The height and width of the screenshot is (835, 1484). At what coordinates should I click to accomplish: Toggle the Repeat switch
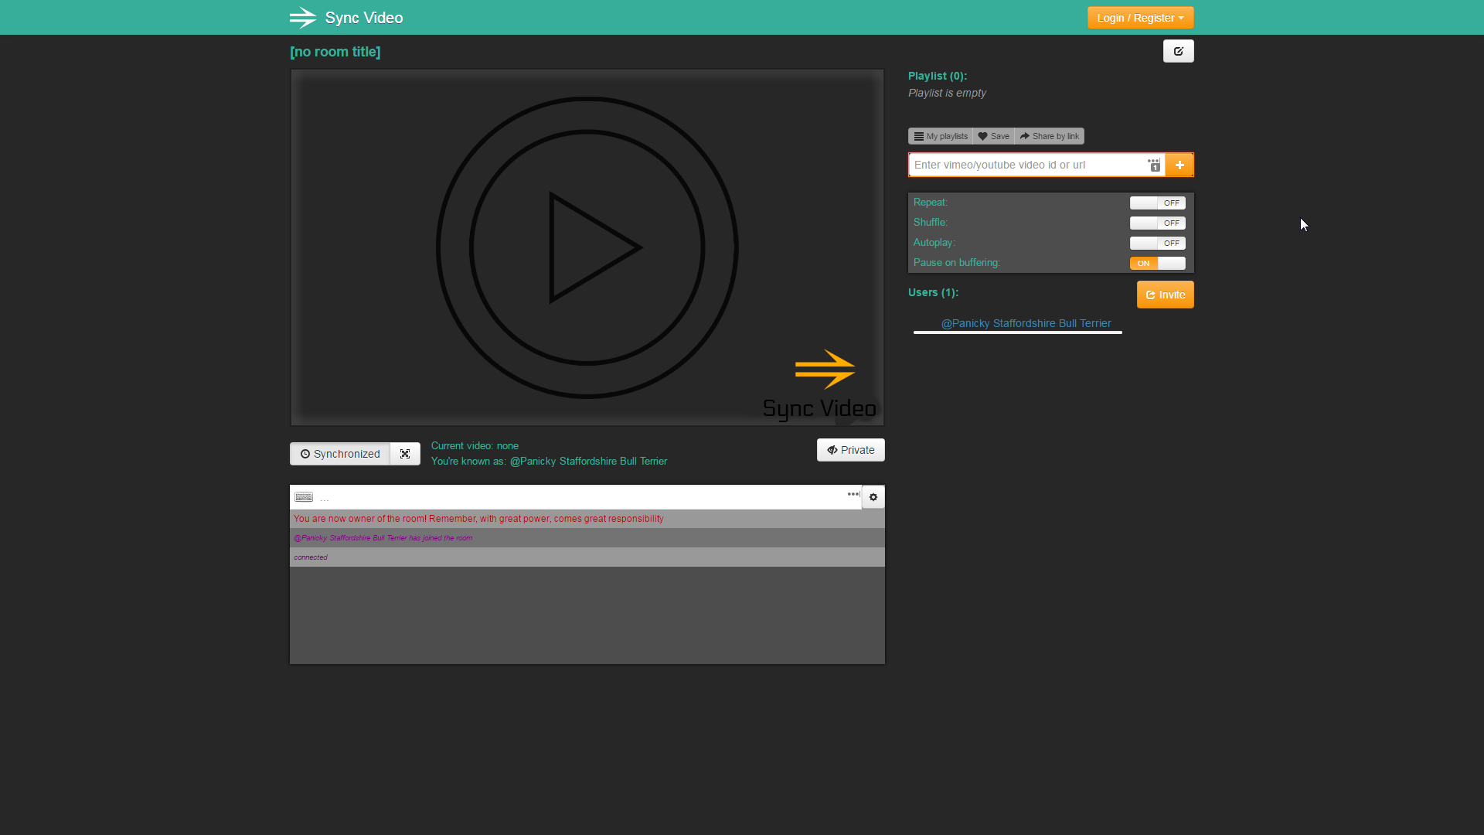click(x=1157, y=203)
